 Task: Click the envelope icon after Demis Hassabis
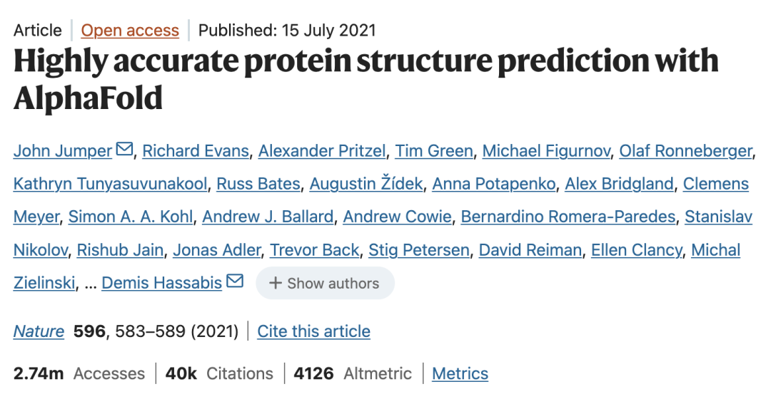click(235, 282)
